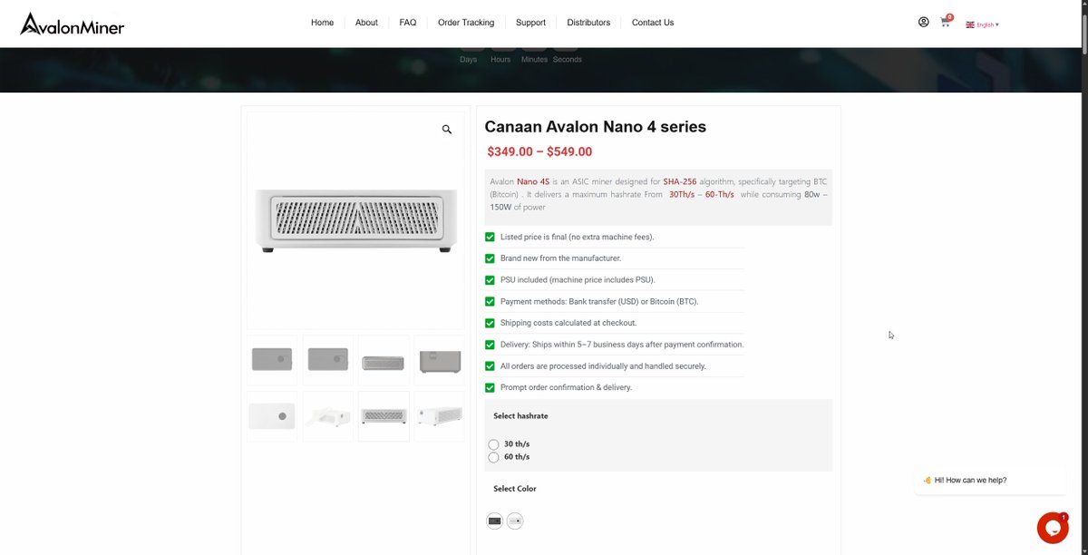Click the green check beside 'PSU included'
This screenshot has height=555, width=1088.
(491, 280)
